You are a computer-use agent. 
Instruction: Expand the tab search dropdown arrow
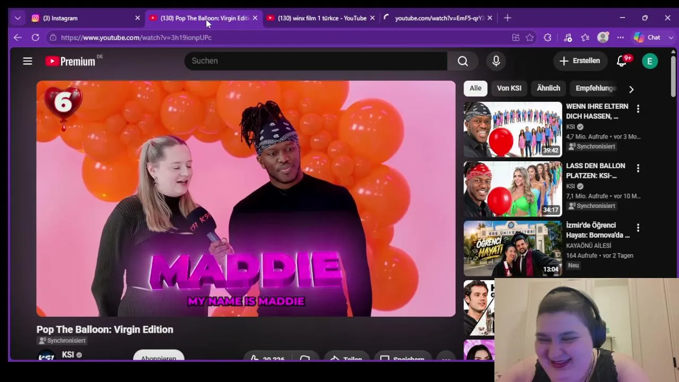(x=18, y=18)
